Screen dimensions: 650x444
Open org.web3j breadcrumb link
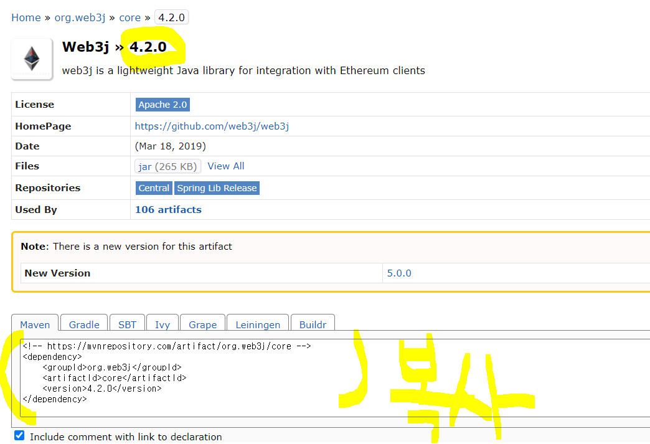tap(80, 17)
